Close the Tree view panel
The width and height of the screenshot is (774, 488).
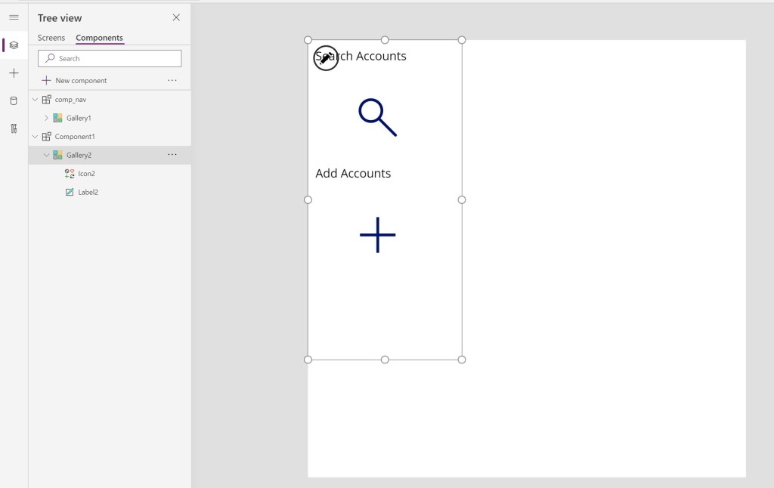pyautogui.click(x=176, y=17)
